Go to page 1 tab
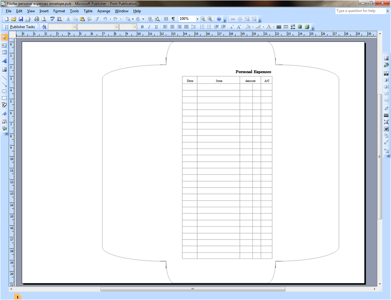The image size is (391, 300). point(17,297)
